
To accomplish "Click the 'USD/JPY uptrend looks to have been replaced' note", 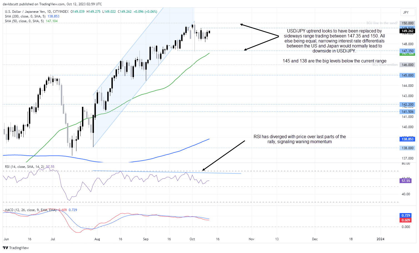I will (x=334, y=41).
